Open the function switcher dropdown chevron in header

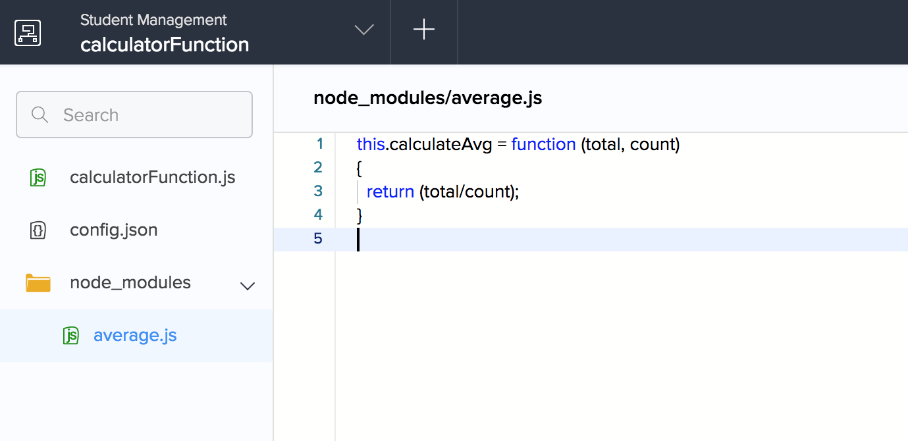click(363, 30)
